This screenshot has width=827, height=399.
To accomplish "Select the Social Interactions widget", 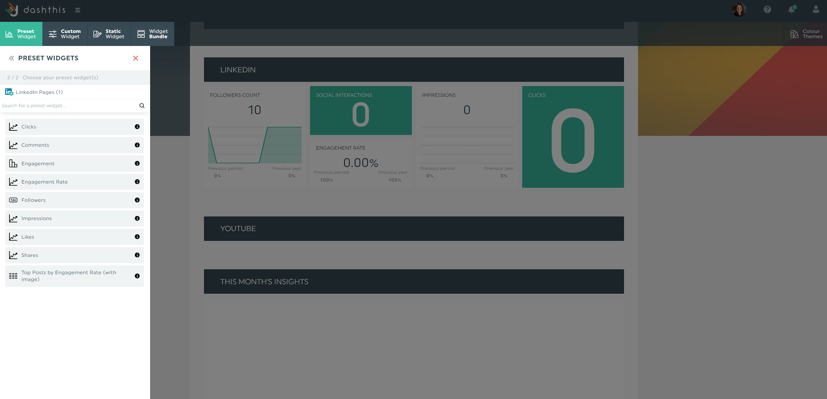I will 361,111.
